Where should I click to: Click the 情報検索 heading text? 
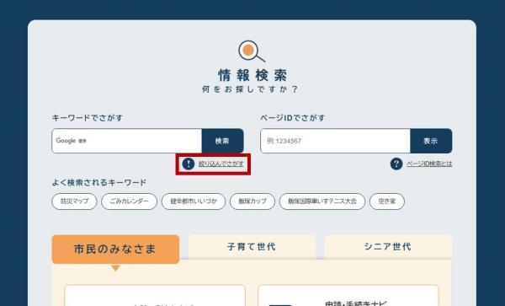(x=252, y=75)
